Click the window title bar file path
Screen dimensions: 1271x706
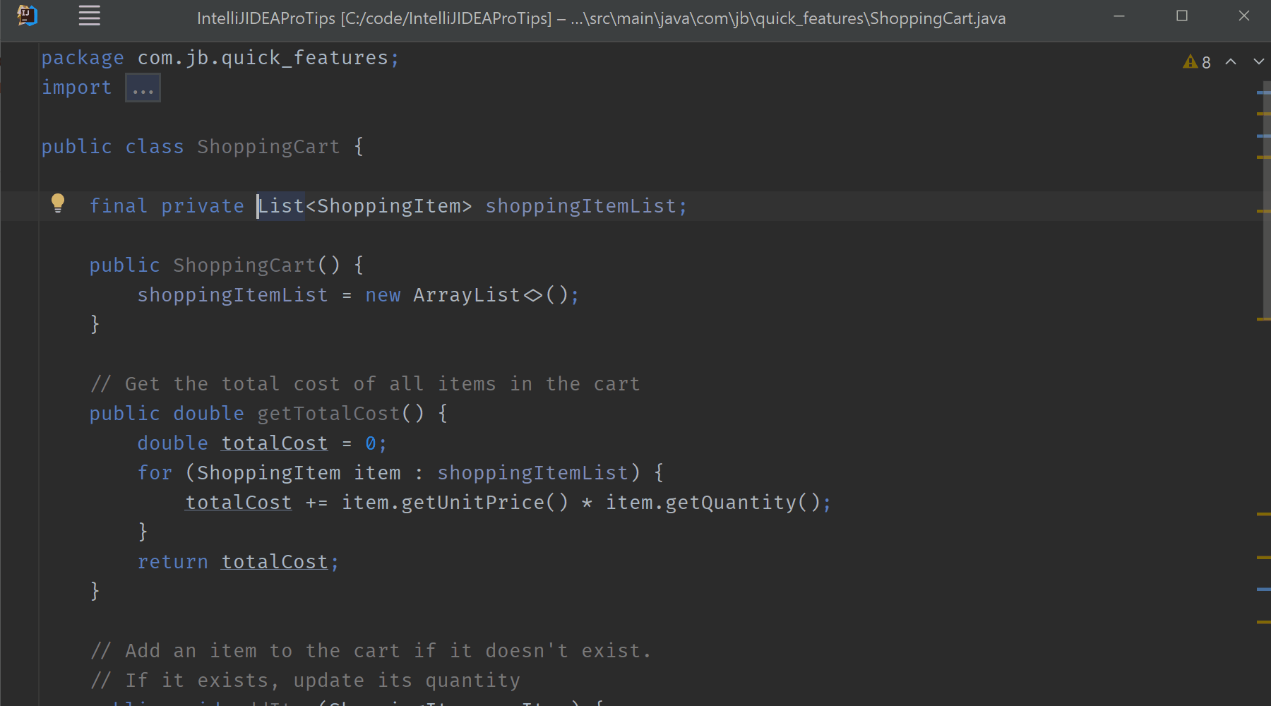[x=602, y=18]
